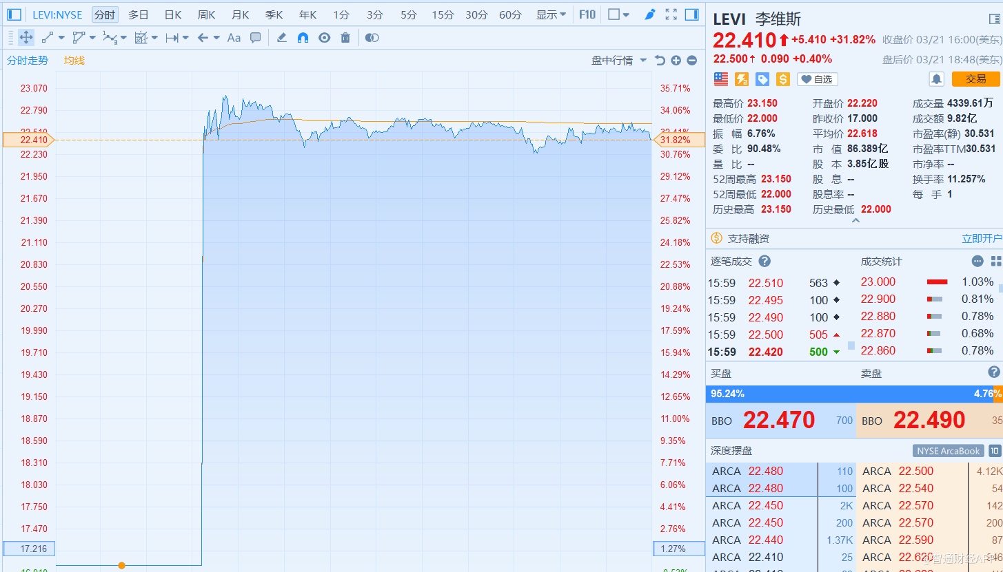Image resolution: width=1003 pixels, height=572 pixels.
Task: Select the trend line drawing tool
Action: click(x=48, y=38)
